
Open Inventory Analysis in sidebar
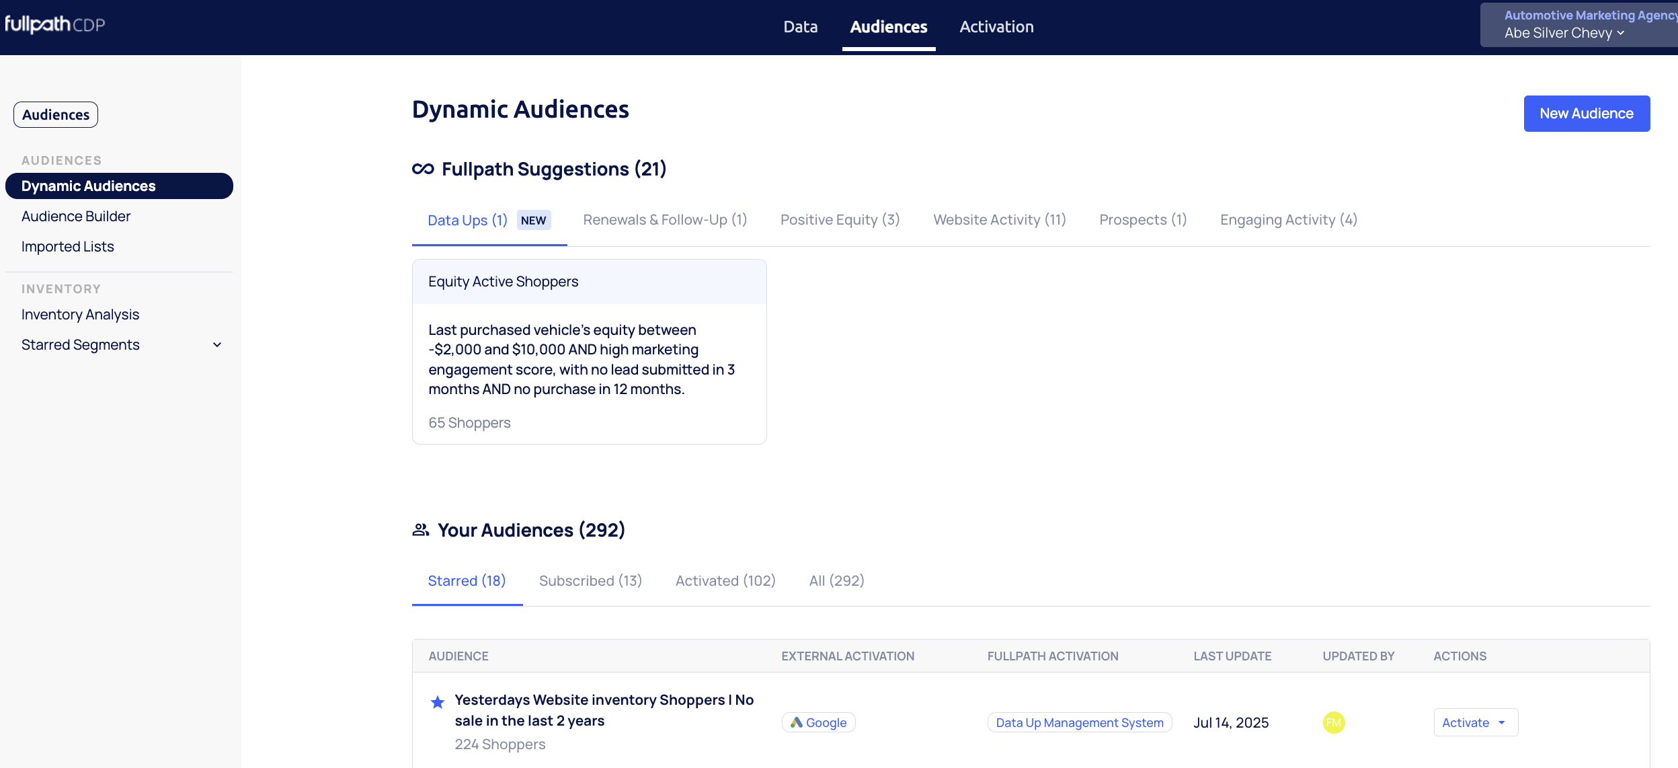pyautogui.click(x=80, y=315)
